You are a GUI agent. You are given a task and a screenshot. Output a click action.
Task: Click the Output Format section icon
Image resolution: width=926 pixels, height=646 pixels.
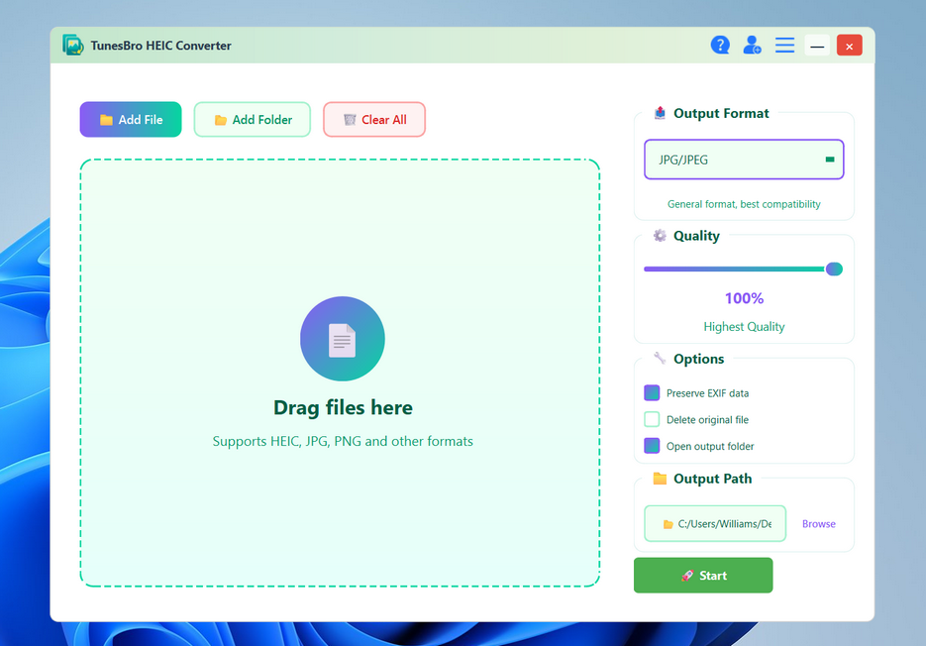[x=661, y=113]
